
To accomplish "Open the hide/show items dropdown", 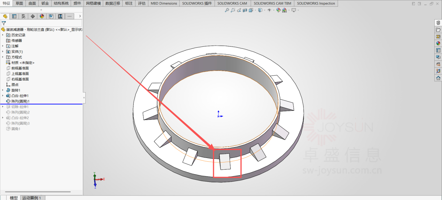I will coord(273,10).
